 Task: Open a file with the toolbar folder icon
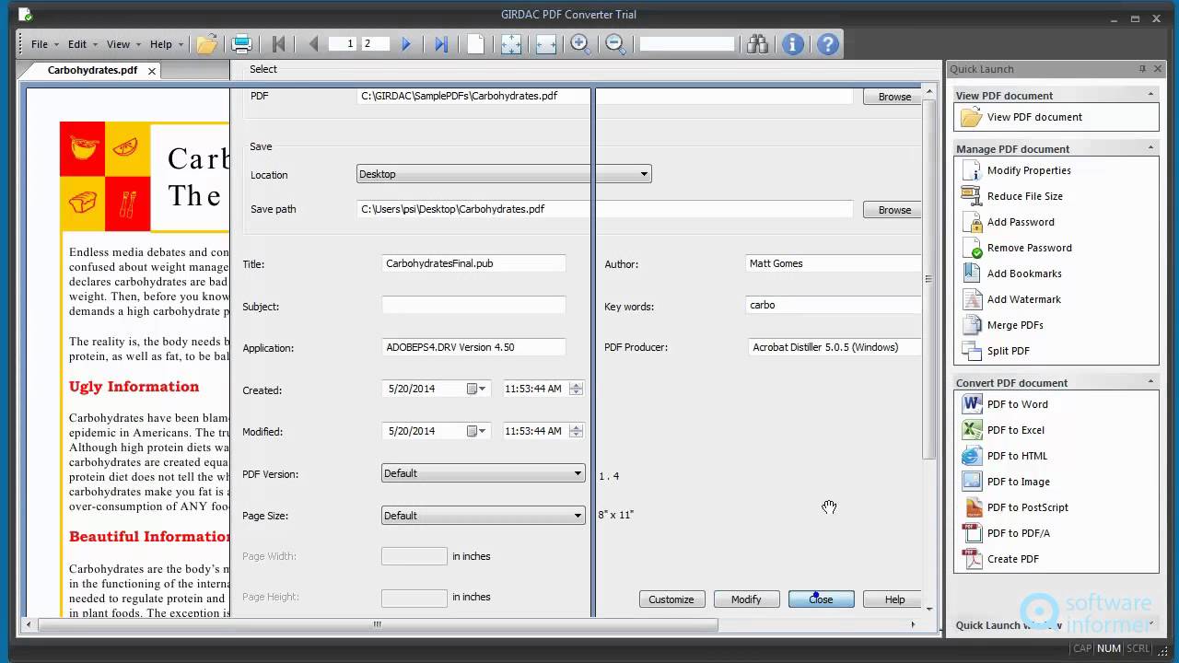click(207, 43)
